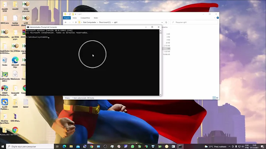Open Task View on the taskbar
Viewport: 266px width, 149px height.
57,146
